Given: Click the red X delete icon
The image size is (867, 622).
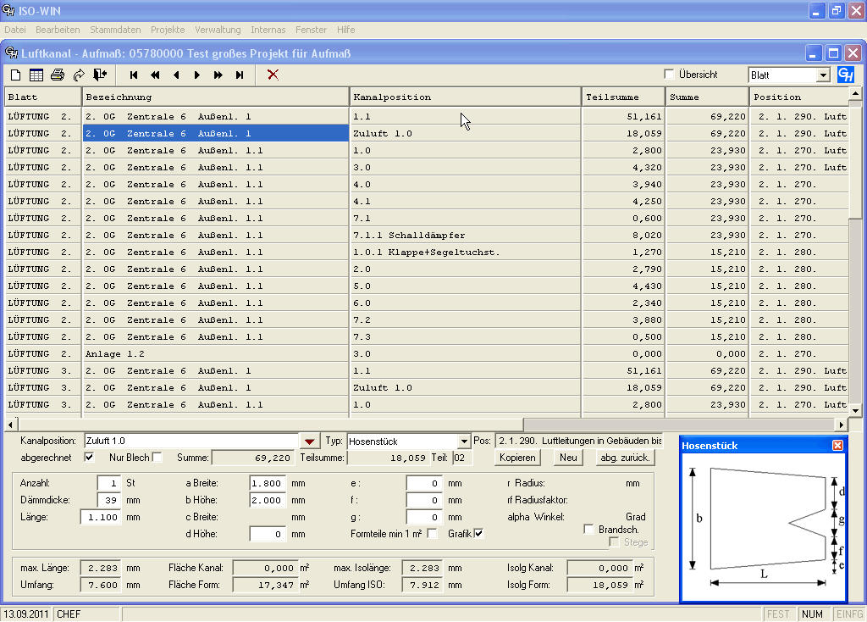Looking at the screenshot, I should tap(273, 75).
